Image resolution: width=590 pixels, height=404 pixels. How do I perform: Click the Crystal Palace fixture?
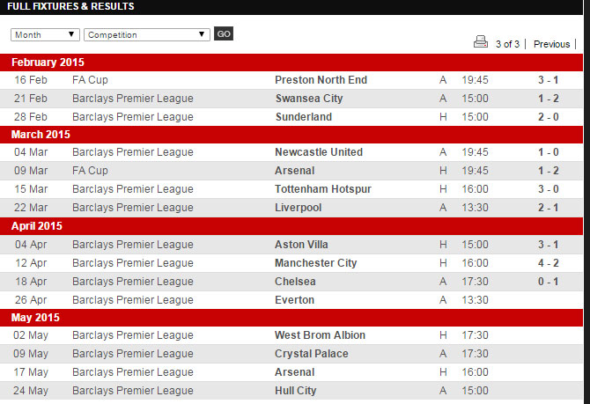[x=311, y=354]
